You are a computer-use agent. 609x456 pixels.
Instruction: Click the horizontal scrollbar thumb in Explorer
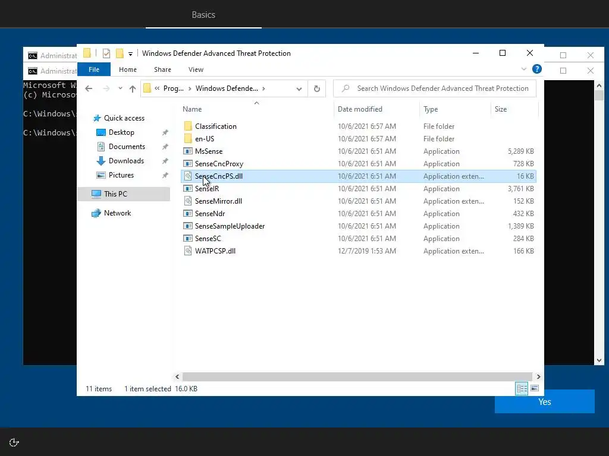click(357, 376)
